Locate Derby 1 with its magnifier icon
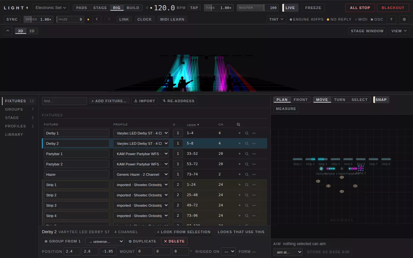The width and height of the screenshot is (413, 258). (247, 133)
